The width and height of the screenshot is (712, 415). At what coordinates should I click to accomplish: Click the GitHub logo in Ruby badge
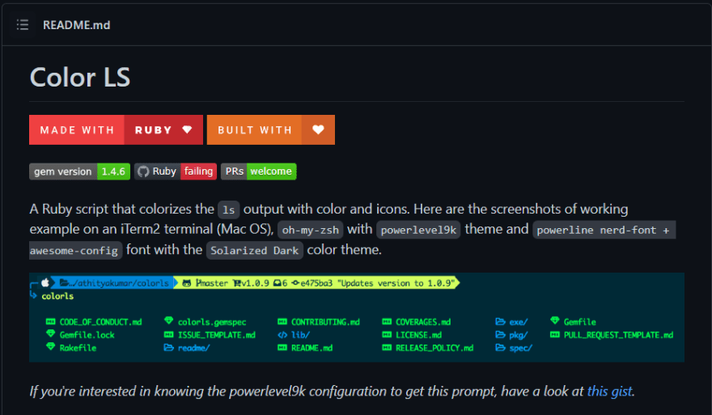143,172
